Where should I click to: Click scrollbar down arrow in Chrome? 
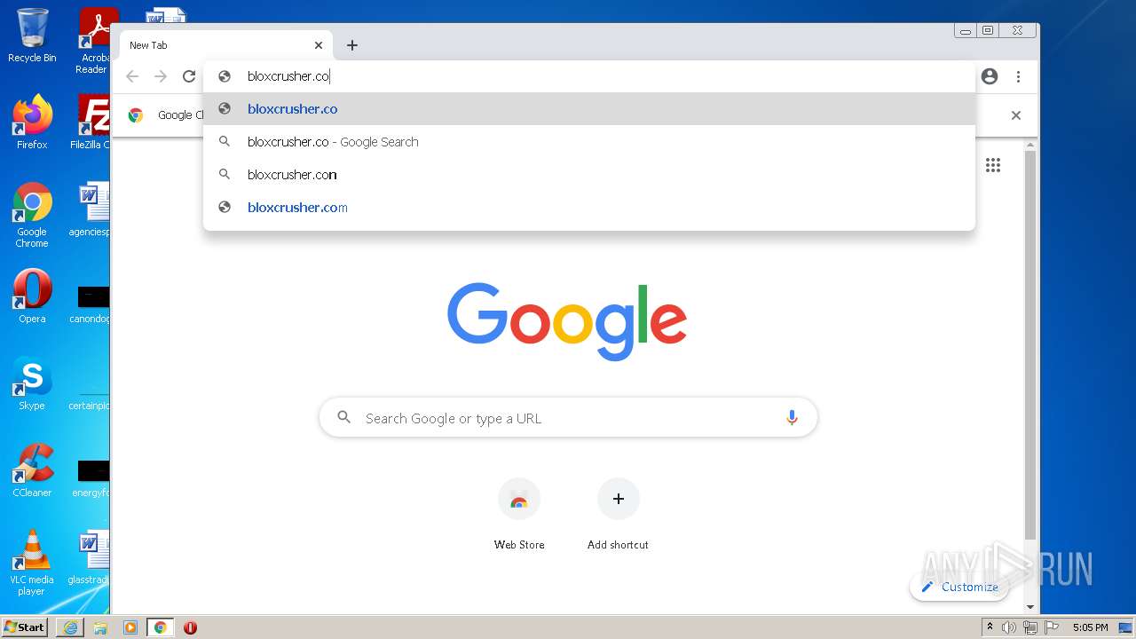pos(1030,607)
